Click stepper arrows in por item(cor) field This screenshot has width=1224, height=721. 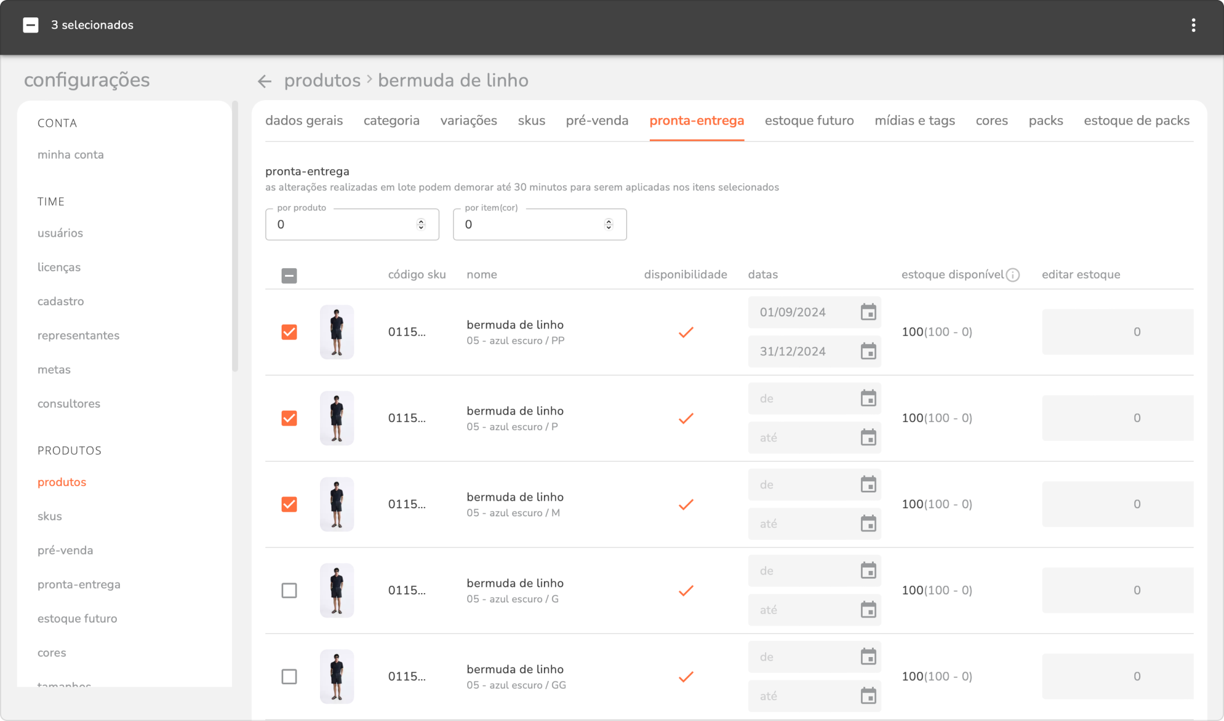click(x=609, y=224)
